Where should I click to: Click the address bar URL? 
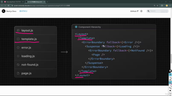(x=42, y=6)
